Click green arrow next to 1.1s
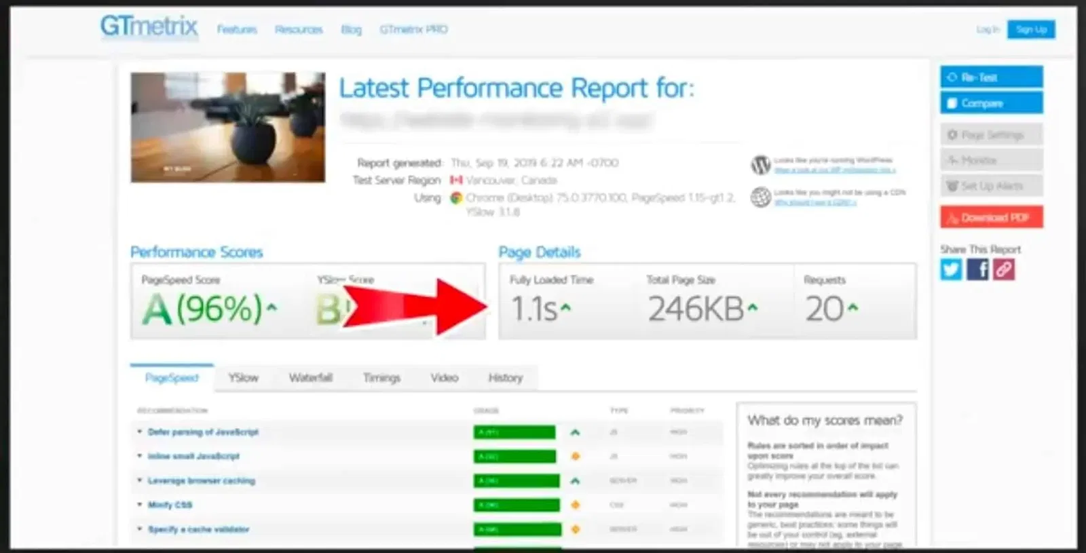This screenshot has width=1086, height=553. [x=565, y=308]
